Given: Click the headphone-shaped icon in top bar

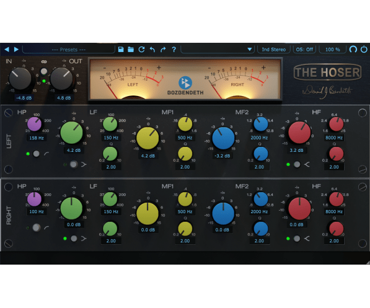Looking at the screenshot, I should click(x=353, y=50).
